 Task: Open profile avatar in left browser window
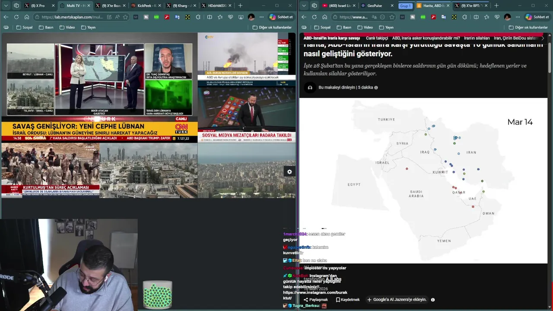coord(251,17)
